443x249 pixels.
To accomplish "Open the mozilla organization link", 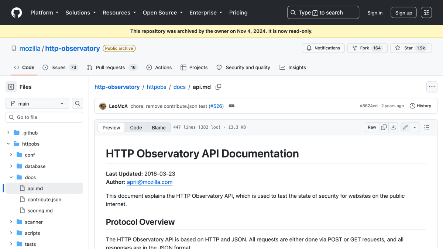I will [x=30, y=48].
